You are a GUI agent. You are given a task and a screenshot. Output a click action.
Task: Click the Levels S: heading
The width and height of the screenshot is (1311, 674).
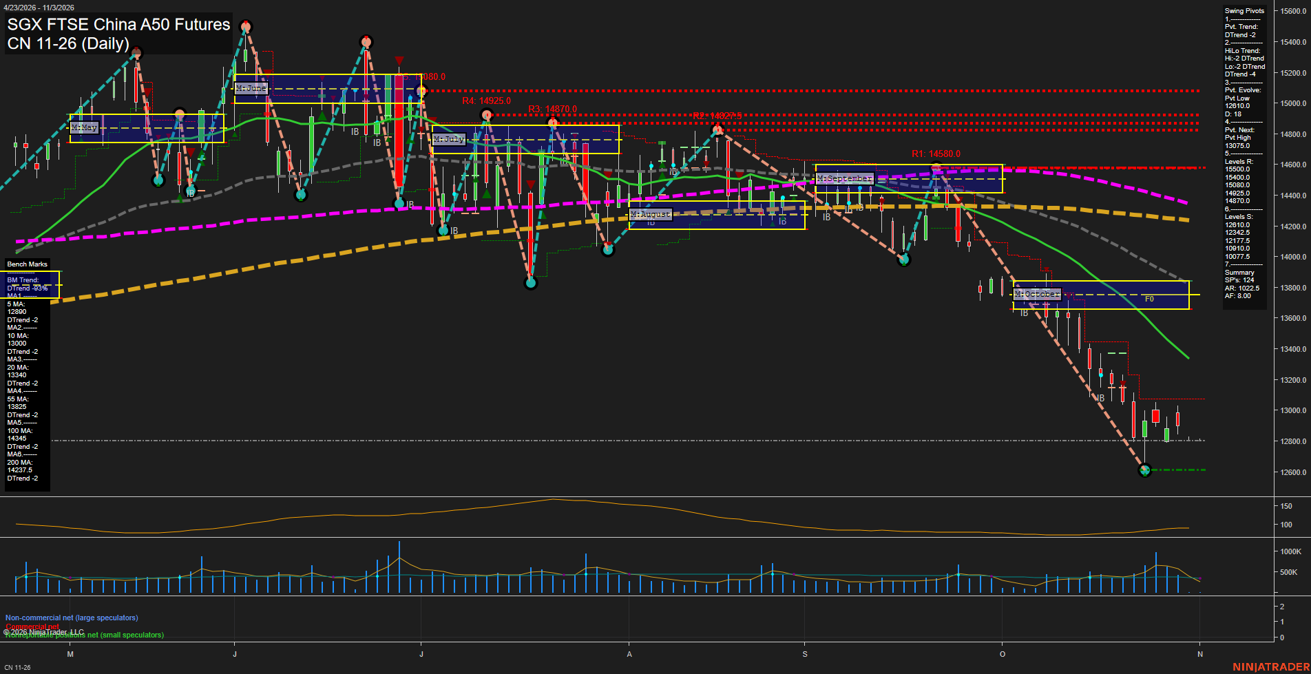[1239, 217]
